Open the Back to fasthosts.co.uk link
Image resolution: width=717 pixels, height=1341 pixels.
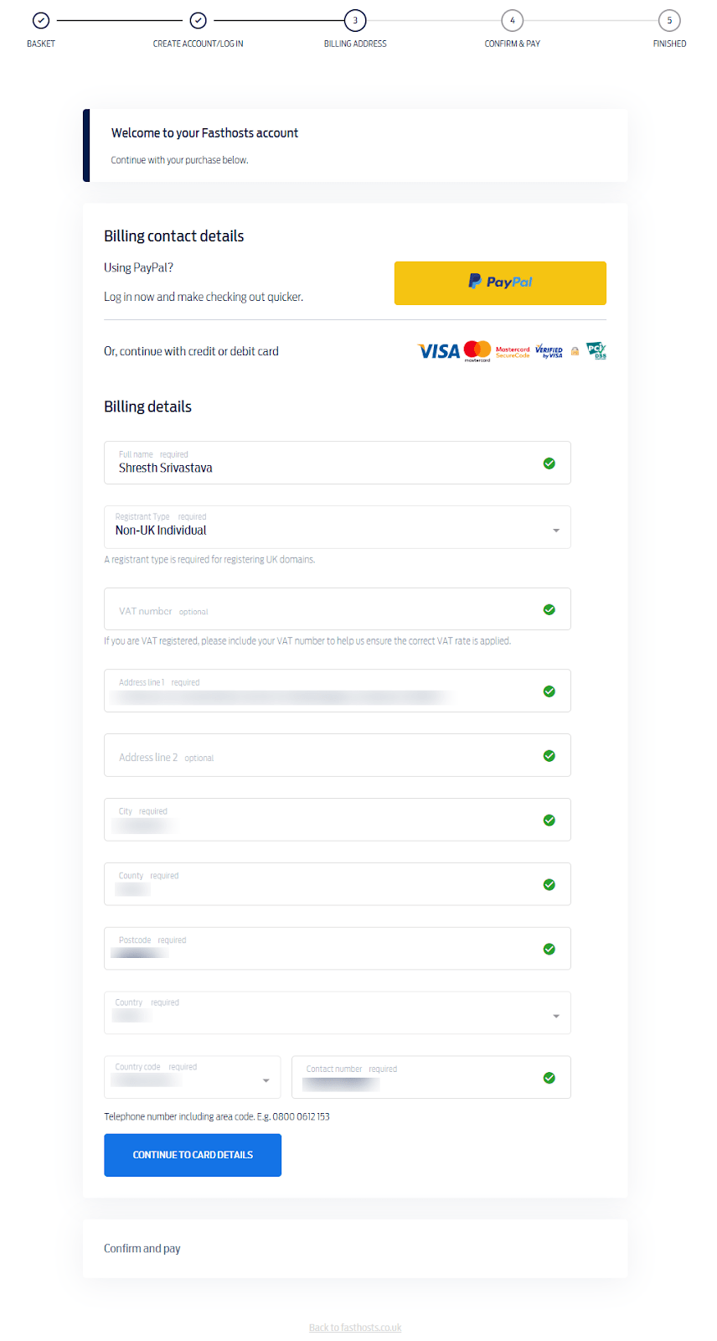pyautogui.click(x=354, y=1327)
